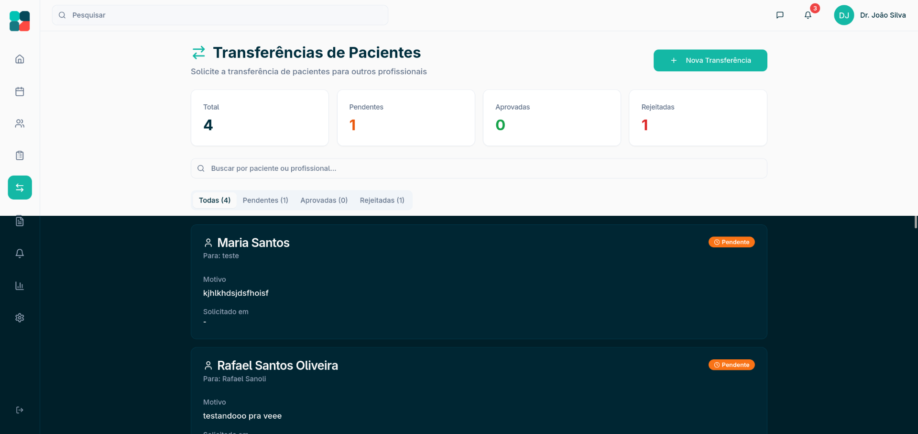Viewport: 918px width, 434px height.
Task: Open the Dr. João Silva profile menu
Action: click(870, 15)
